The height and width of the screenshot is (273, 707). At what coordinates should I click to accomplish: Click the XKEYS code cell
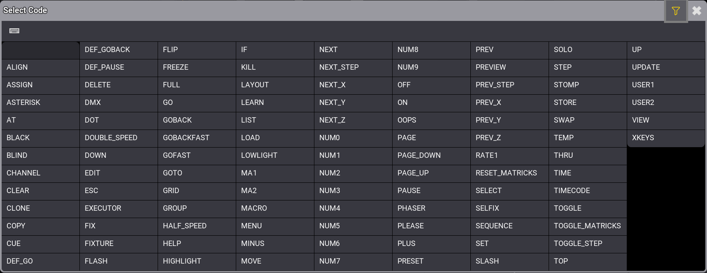point(666,138)
